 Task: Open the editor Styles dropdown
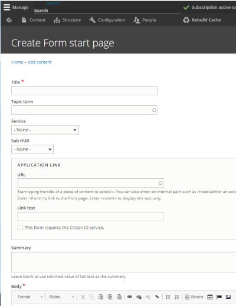61,297
